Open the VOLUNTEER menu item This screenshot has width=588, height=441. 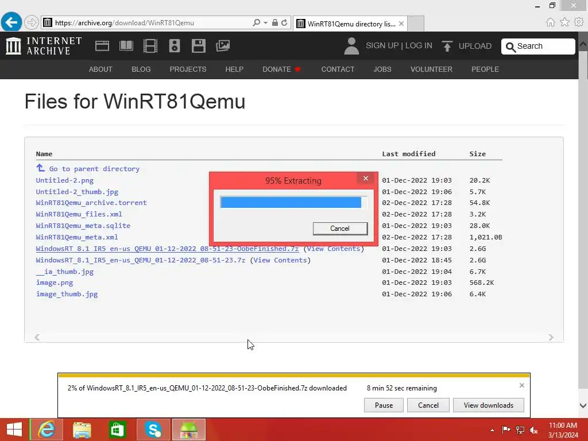(431, 69)
